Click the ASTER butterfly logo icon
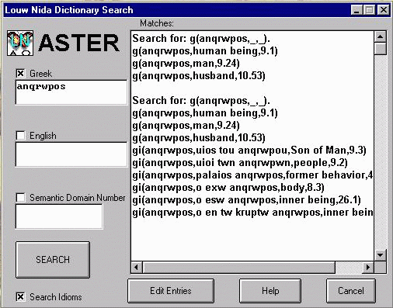 coord(20,43)
